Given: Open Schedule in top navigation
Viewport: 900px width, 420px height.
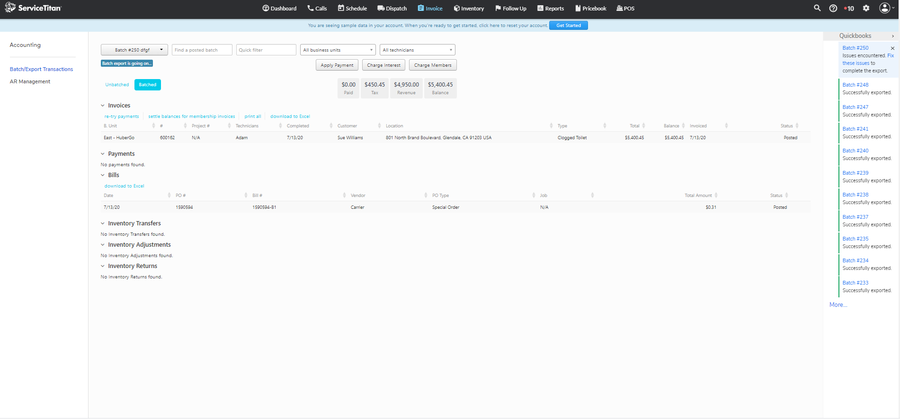Looking at the screenshot, I should click(352, 9).
